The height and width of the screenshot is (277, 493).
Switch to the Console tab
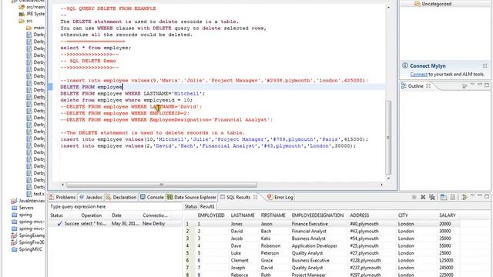point(152,197)
